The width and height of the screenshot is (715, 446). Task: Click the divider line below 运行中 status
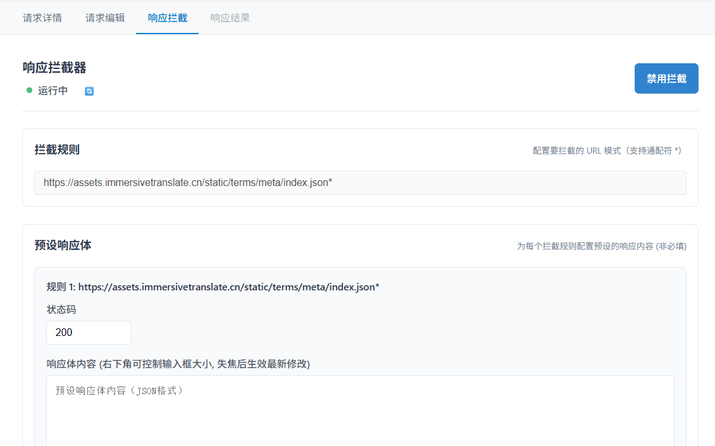click(x=360, y=111)
